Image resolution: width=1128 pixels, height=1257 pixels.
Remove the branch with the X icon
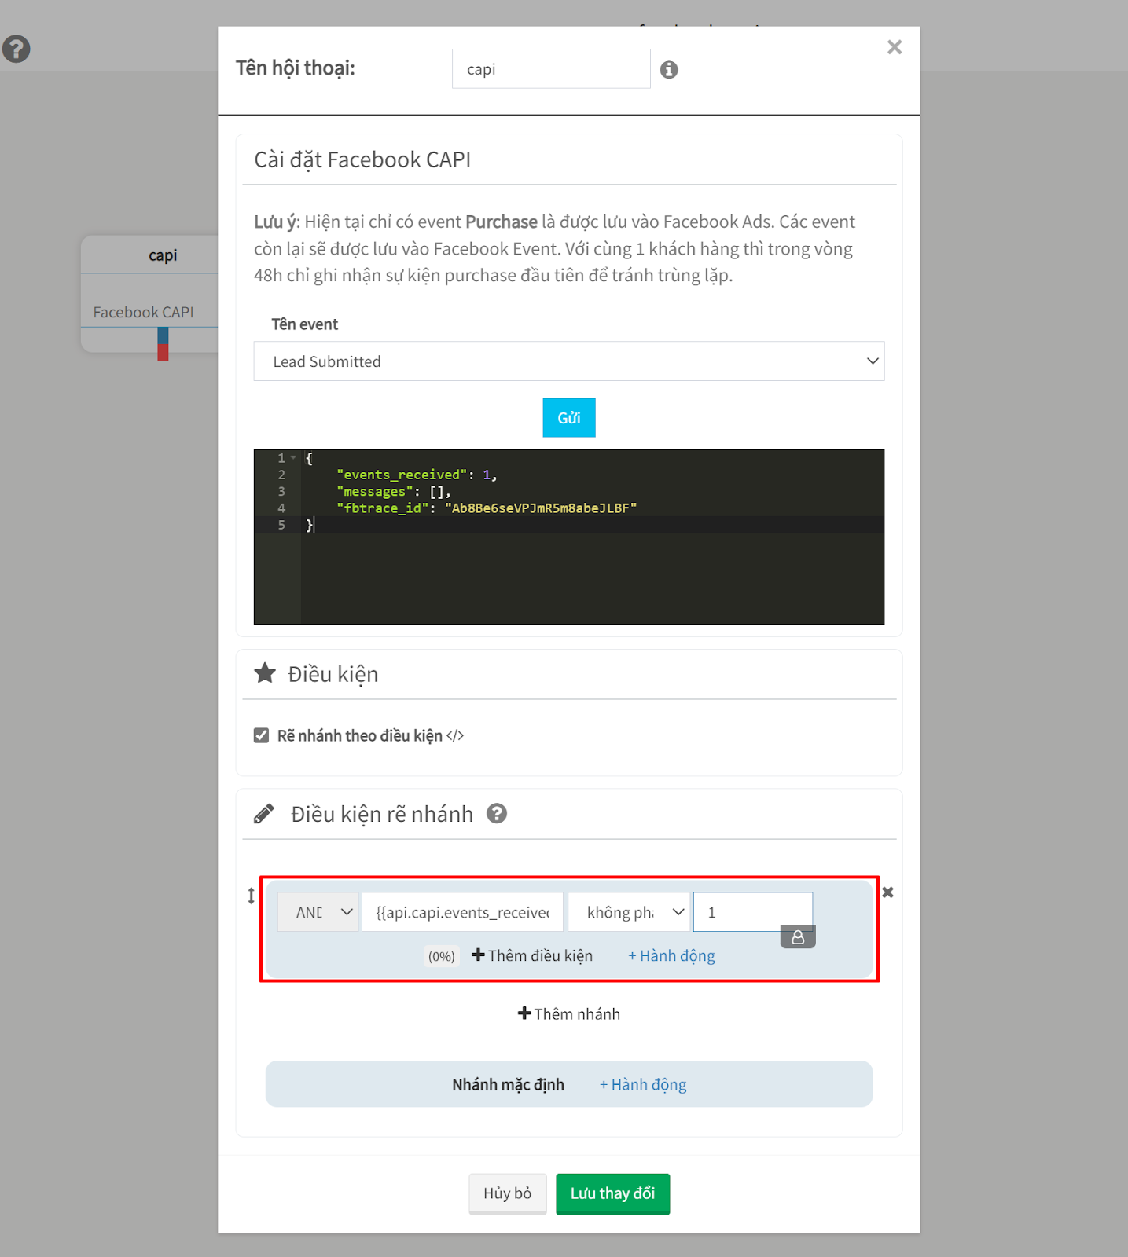point(887,892)
